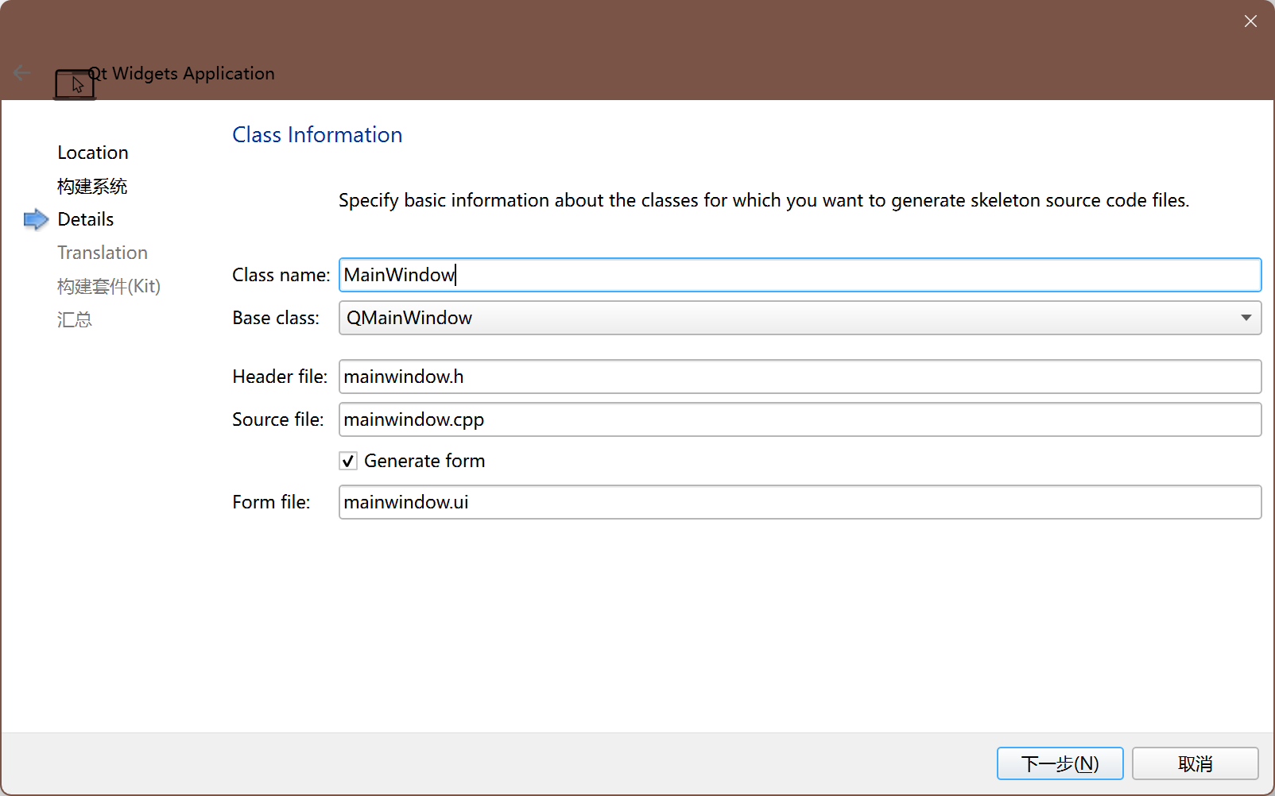
Task: Uncheck the Generate form checkbox
Action: (348, 461)
